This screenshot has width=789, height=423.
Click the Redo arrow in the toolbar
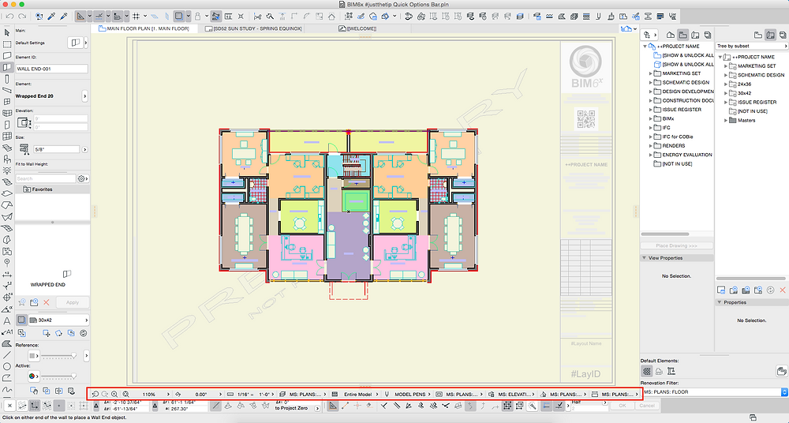(x=21, y=17)
